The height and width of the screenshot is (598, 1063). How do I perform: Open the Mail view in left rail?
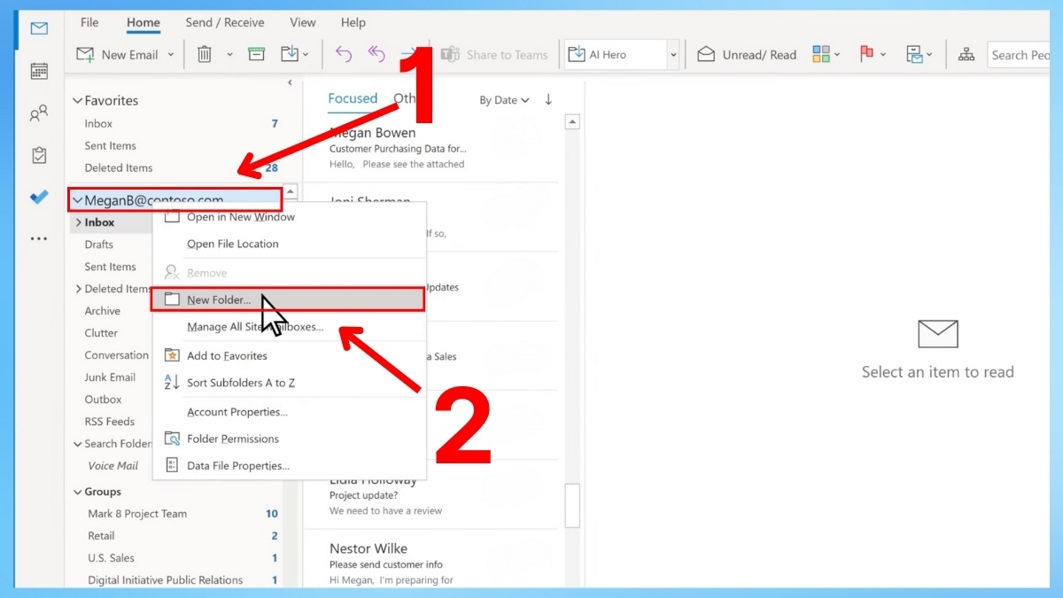pos(39,28)
